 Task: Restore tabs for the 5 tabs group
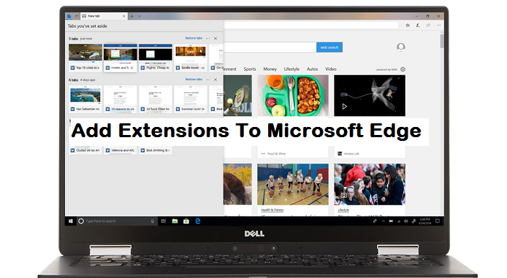(x=194, y=38)
